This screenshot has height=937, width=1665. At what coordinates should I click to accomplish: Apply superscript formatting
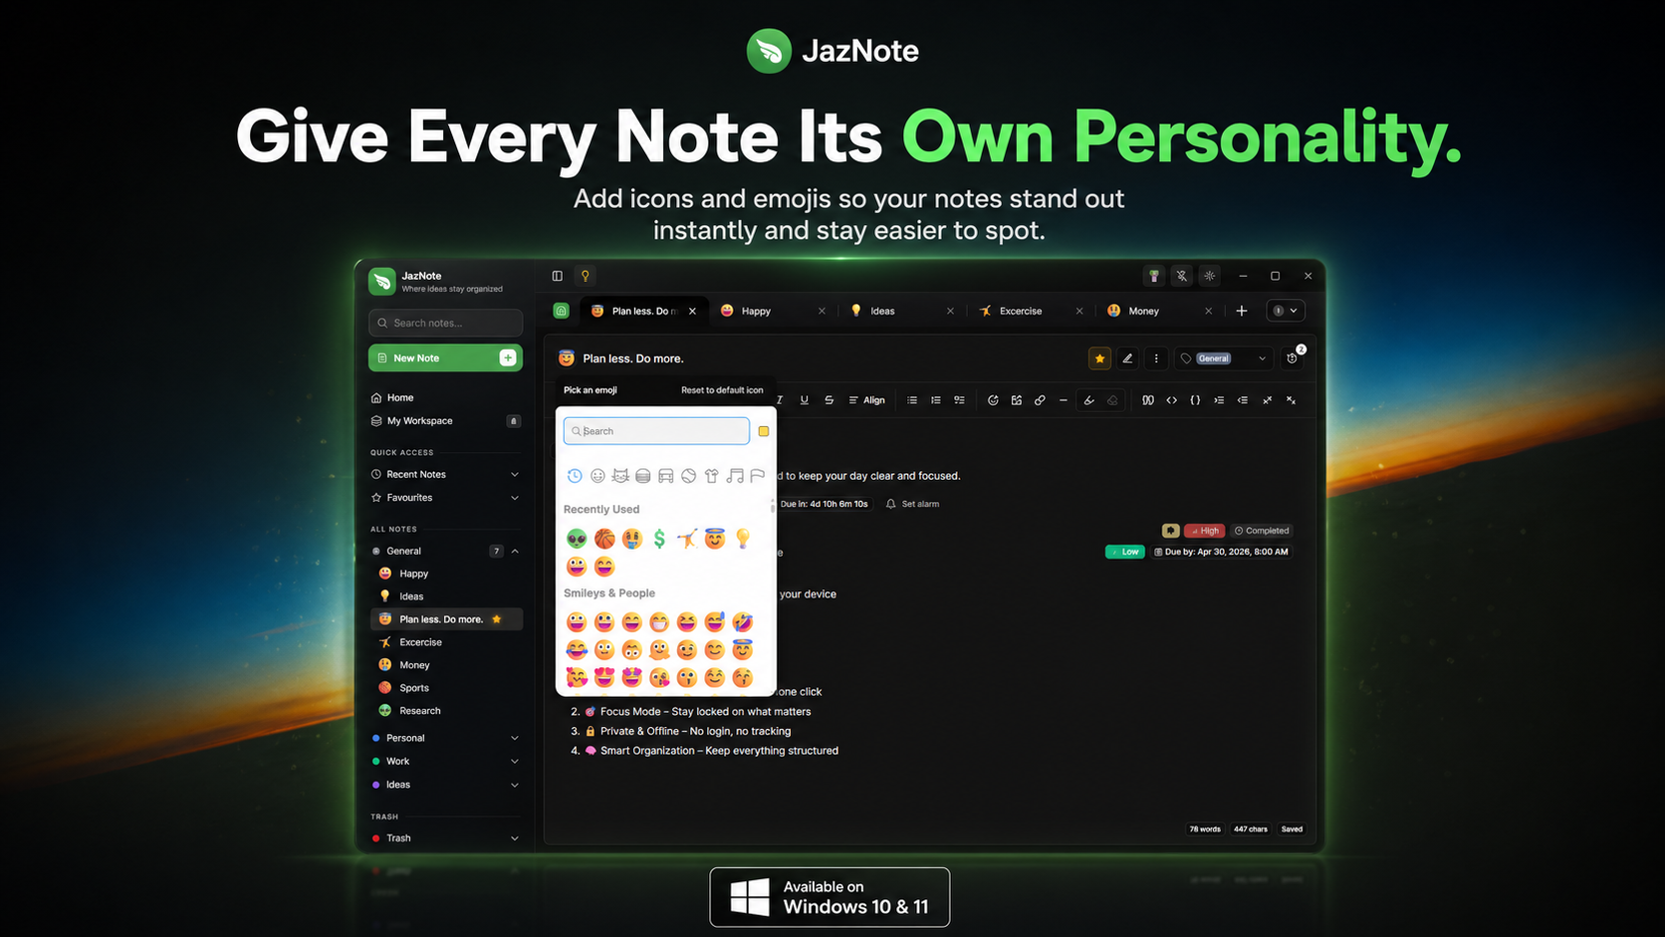(1268, 400)
